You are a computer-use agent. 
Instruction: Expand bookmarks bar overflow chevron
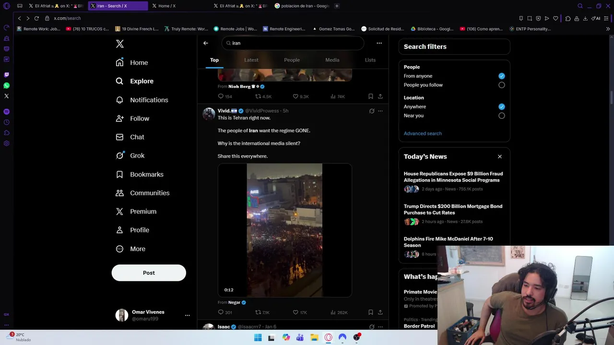click(608, 29)
